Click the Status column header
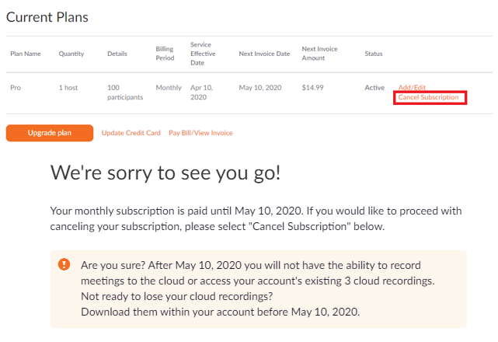Screen dimensions: 498x342 click(x=373, y=54)
